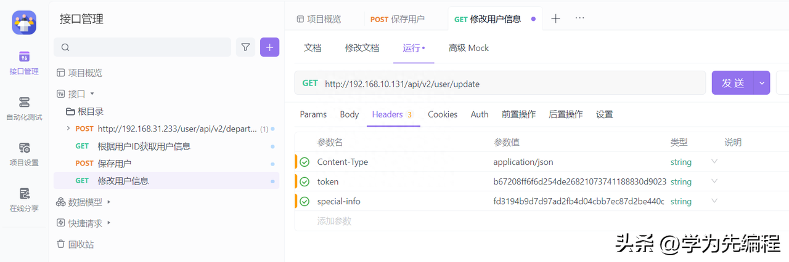
Task: Switch to the 高级 Mock tab
Action: point(468,48)
